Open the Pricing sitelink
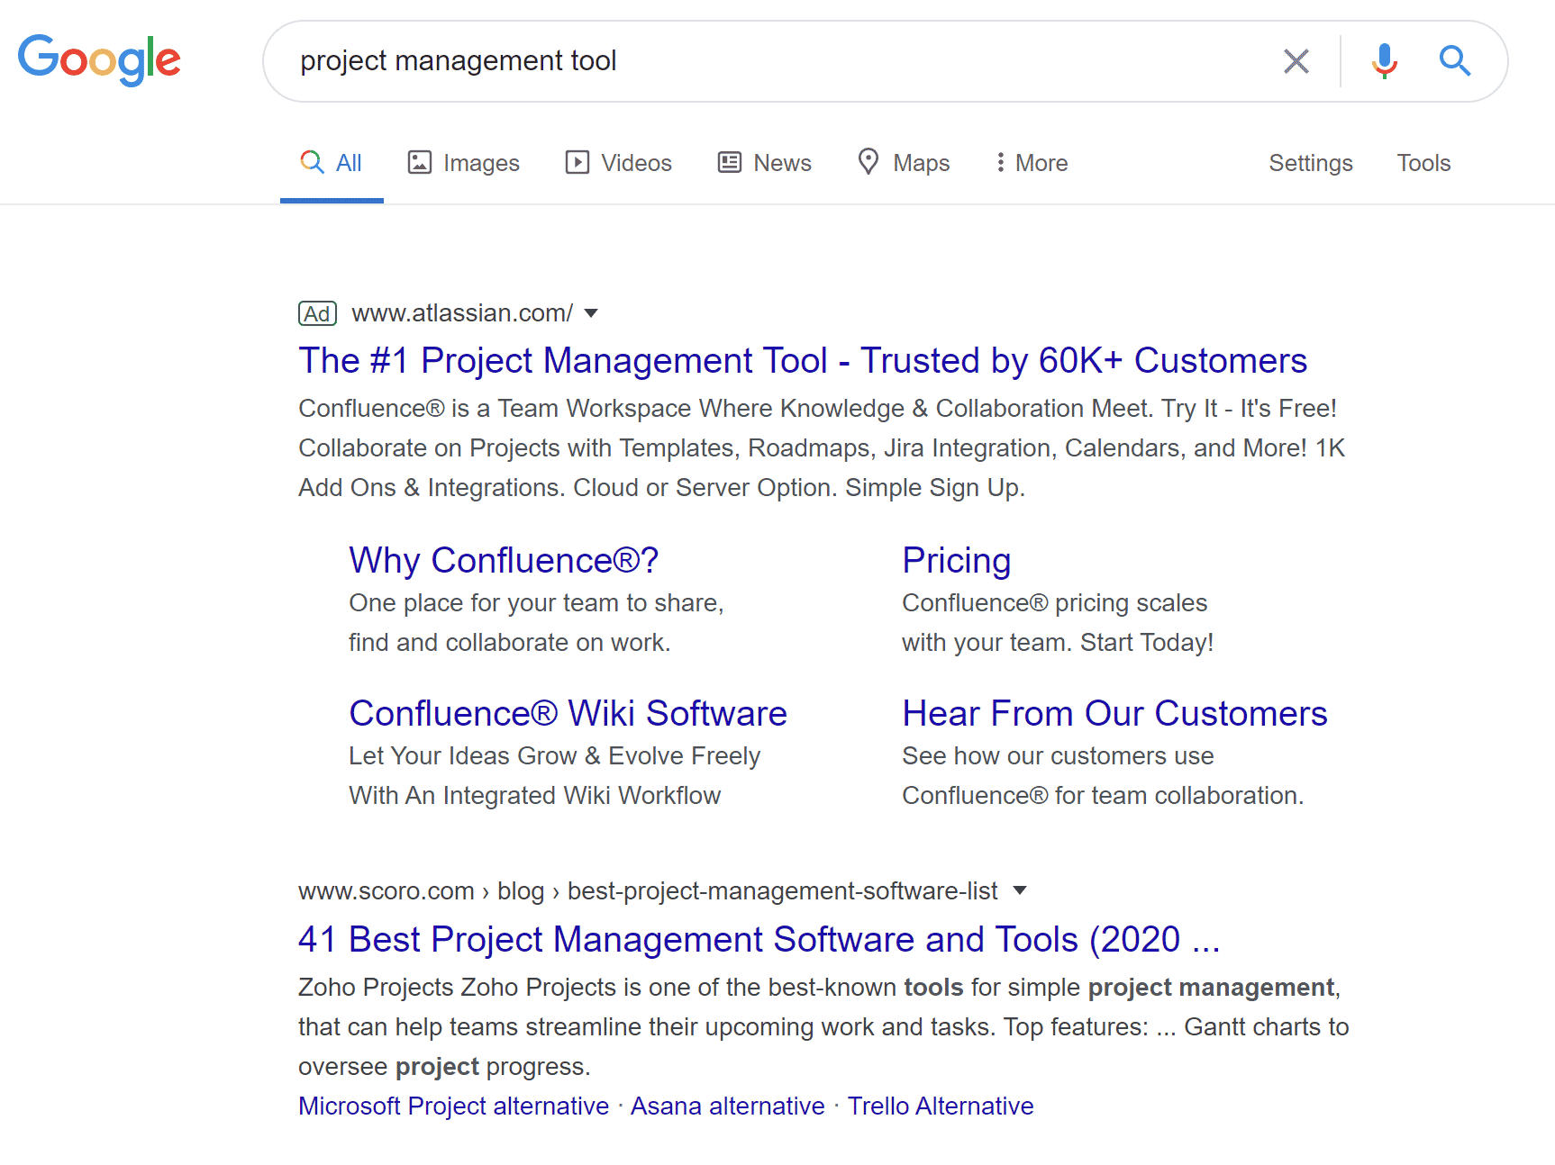1555x1165 pixels. pyautogui.click(x=957, y=560)
